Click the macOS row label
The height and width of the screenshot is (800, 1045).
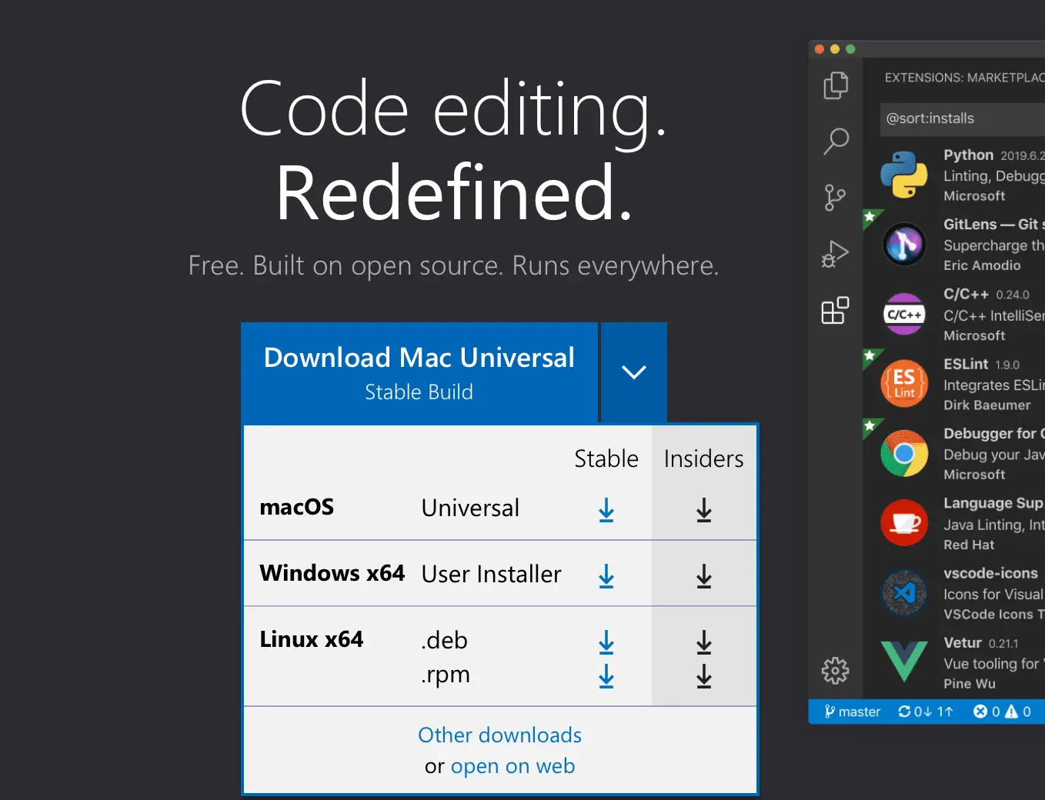(x=297, y=507)
